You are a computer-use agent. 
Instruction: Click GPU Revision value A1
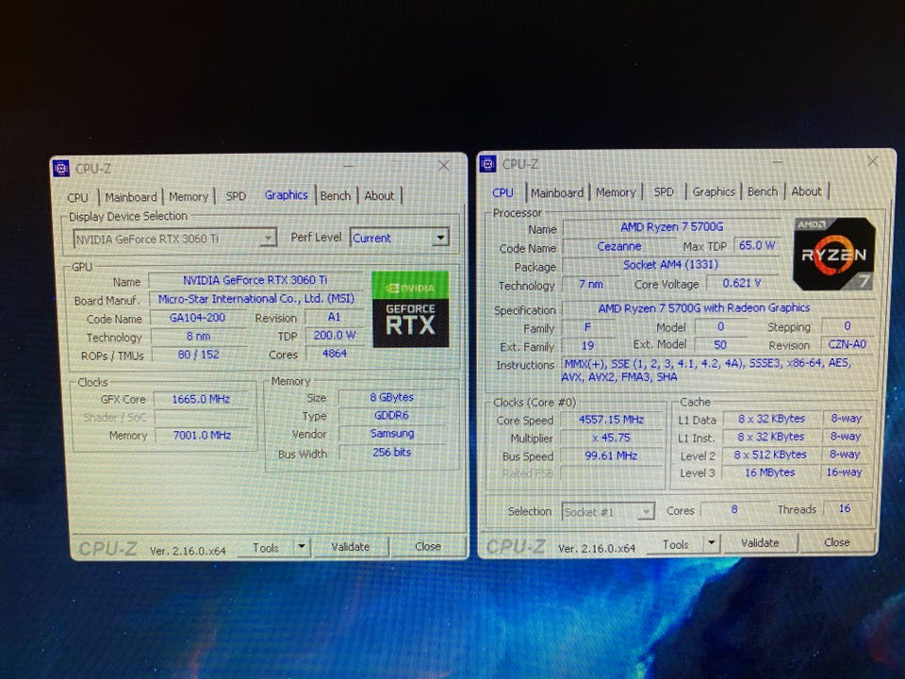pos(334,317)
